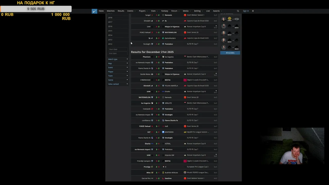This screenshot has width=329, height=185.
Task: Click the Friendly Campers team logo
Action: (x=152, y=161)
